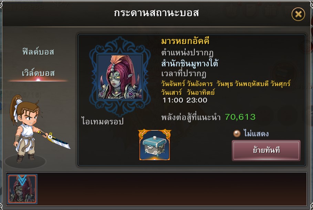Click the empty boss list strip area
This screenshot has height=210, width=313.
tap(172, 189)
